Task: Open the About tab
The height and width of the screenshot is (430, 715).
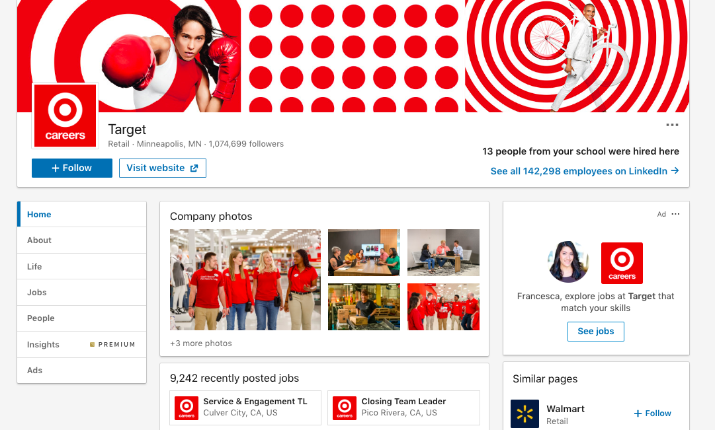Action: pos(82,240)
